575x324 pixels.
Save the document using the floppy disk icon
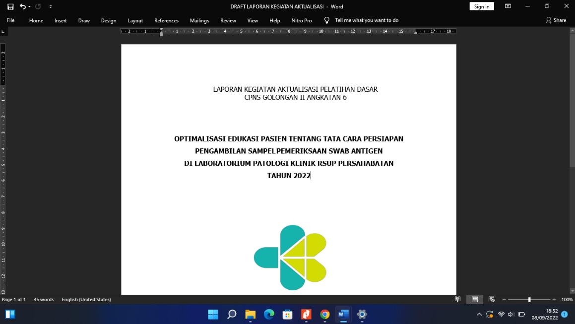10,6
